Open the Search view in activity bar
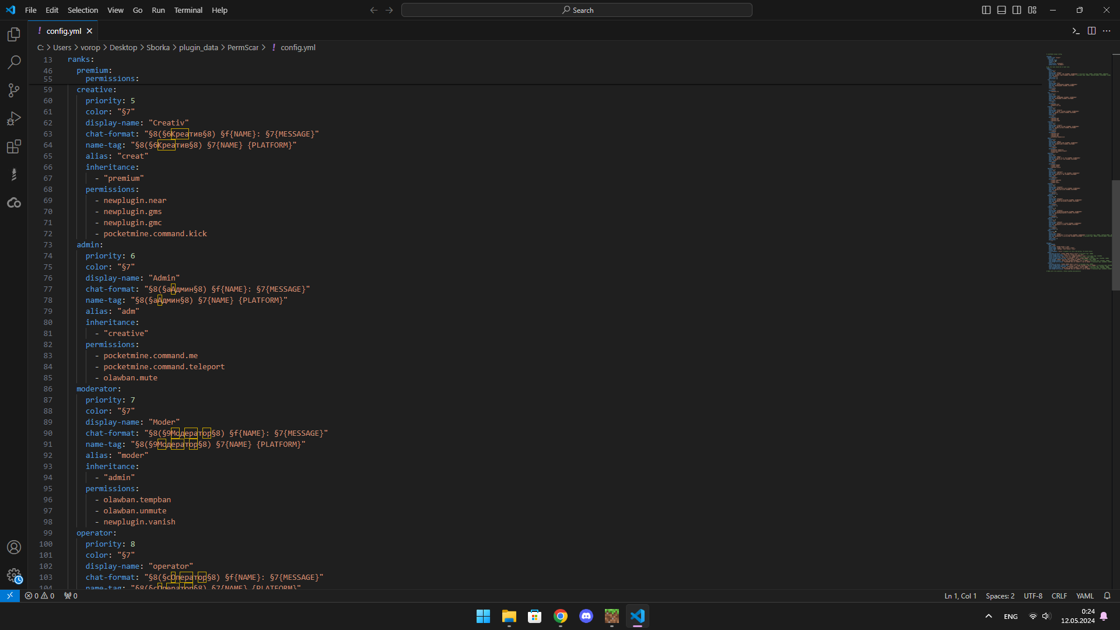Viewport: 1120px width, 630px height. click(14, 62)
